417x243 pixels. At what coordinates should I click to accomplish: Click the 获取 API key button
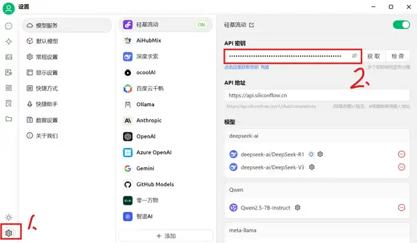coord(374,56)
